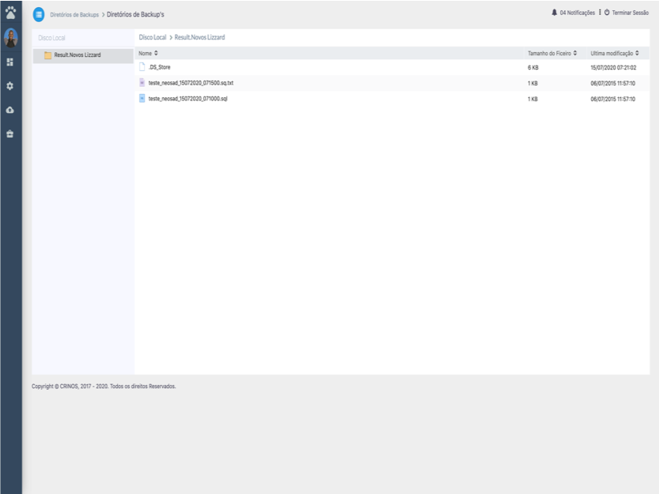Image resolution: width=659 pixels, height=494 pixels.
Task: Click Disco Local in the left panel
Action: (x=51, y=38)
